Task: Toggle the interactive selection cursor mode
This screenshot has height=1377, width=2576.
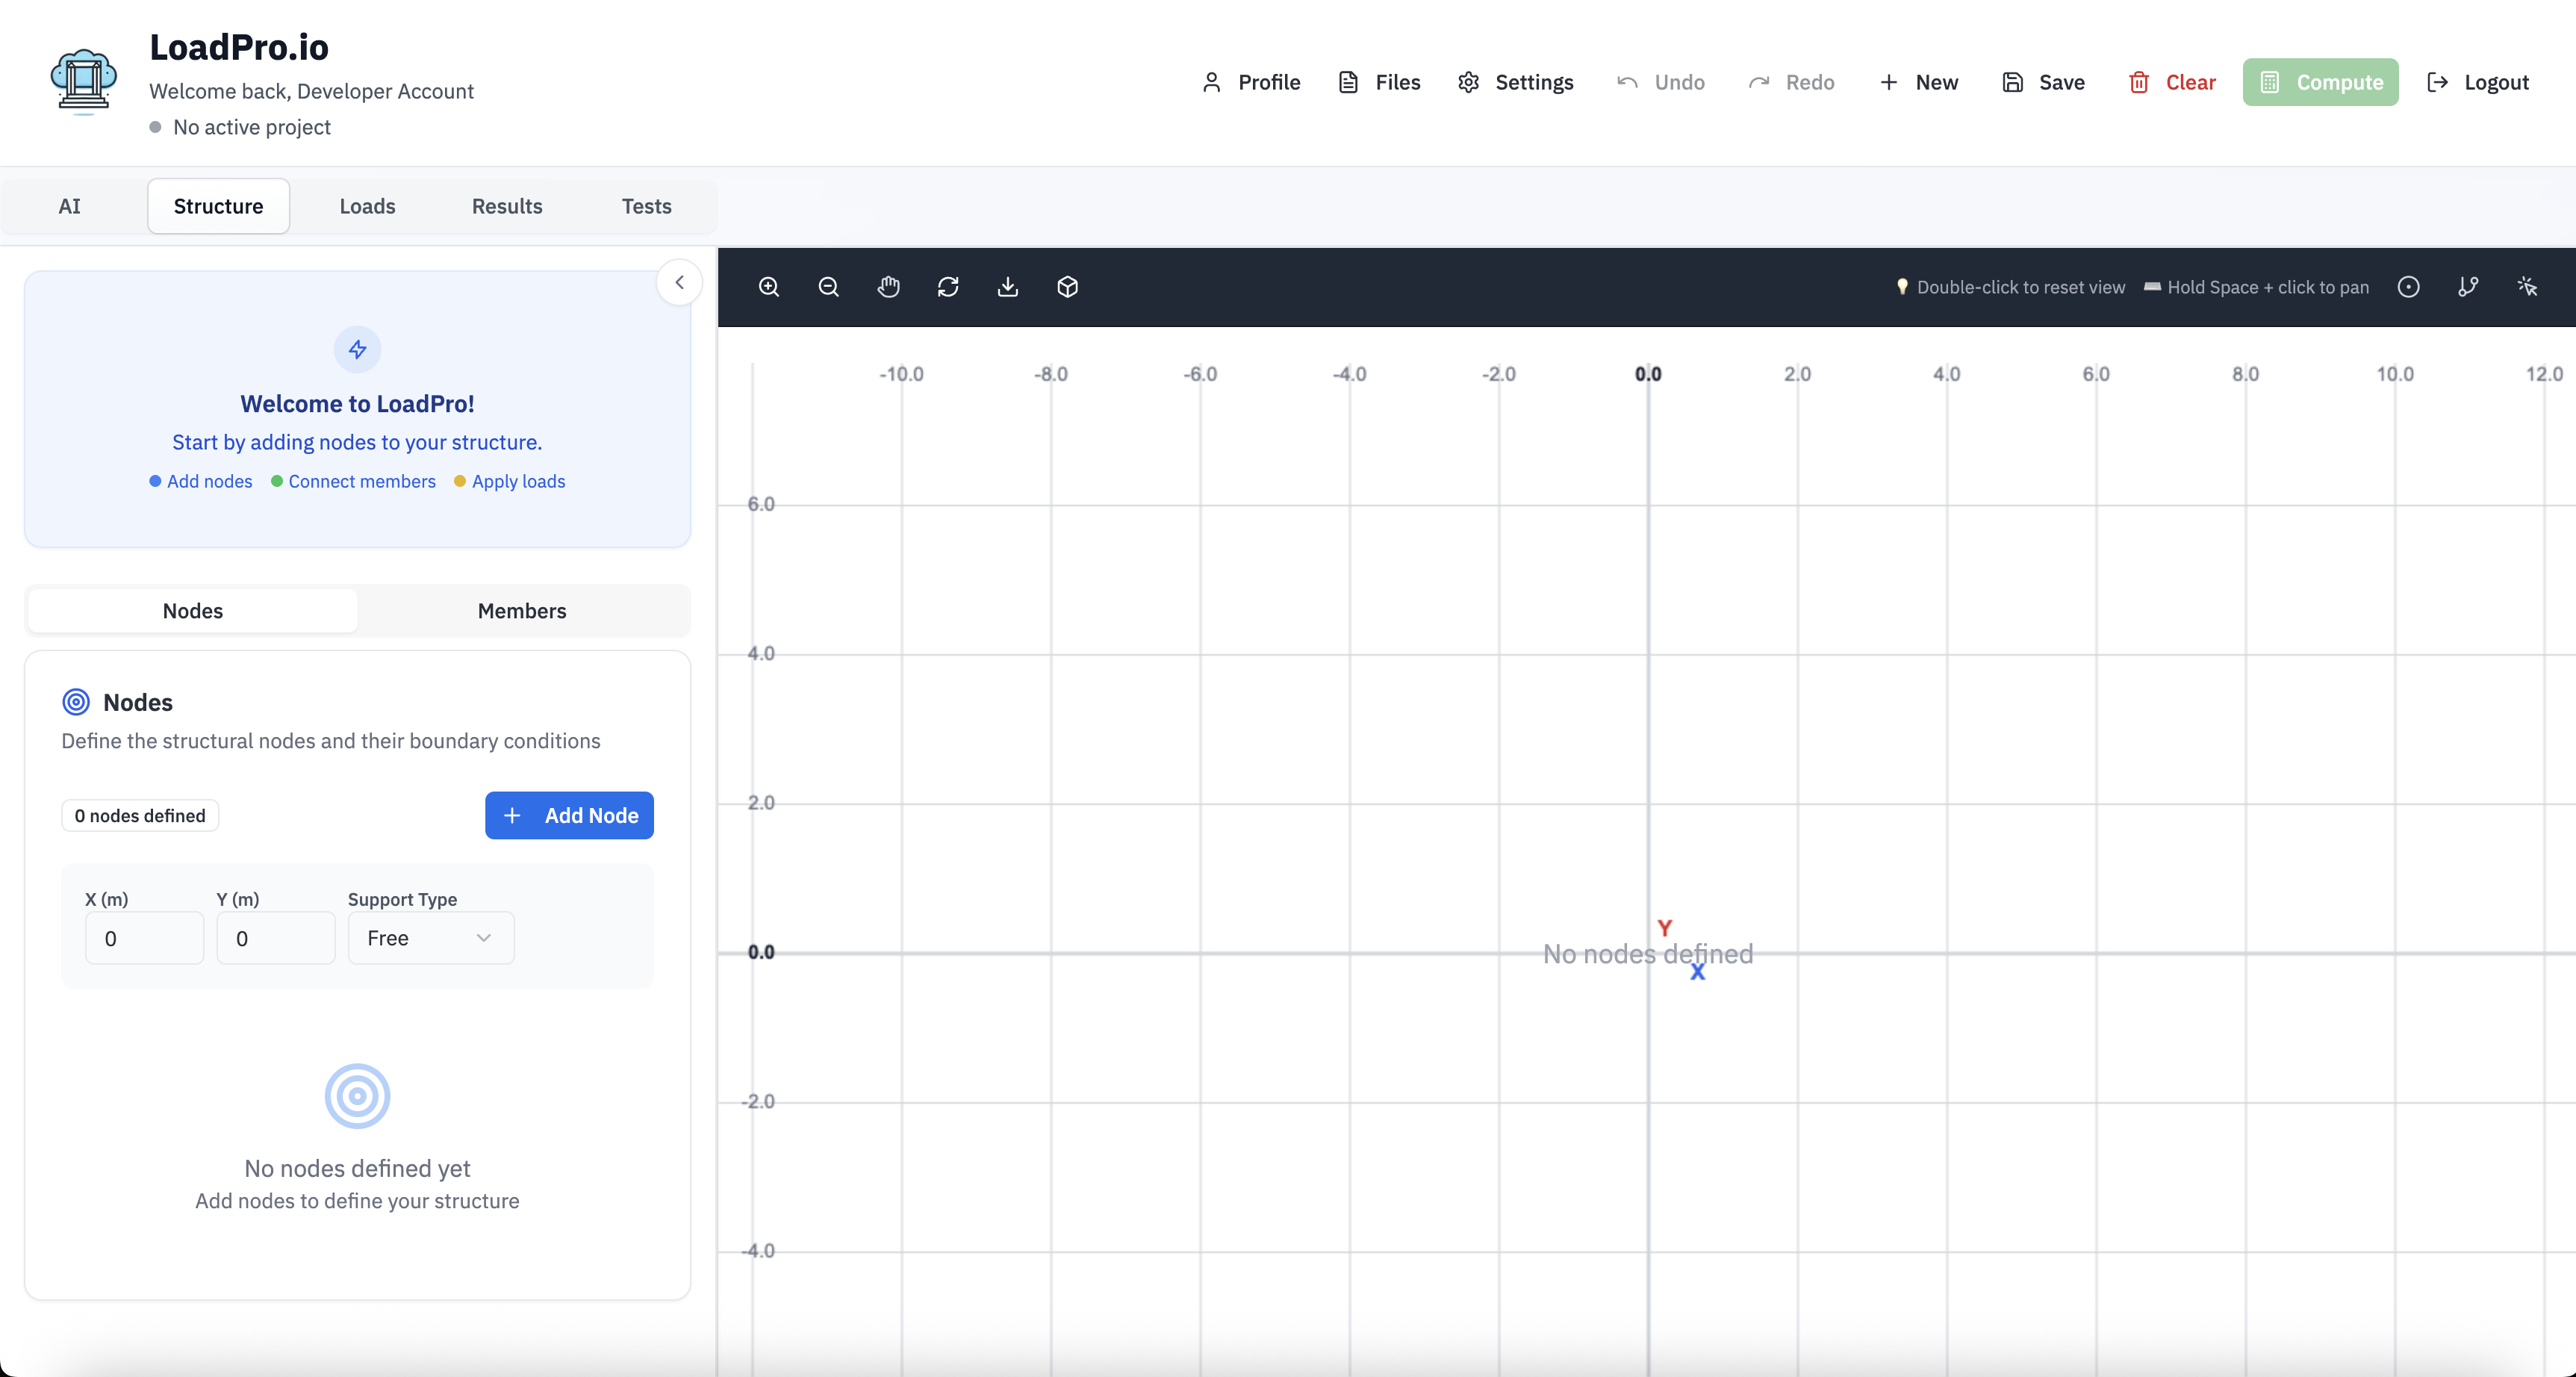Action: pos(2528,287)
